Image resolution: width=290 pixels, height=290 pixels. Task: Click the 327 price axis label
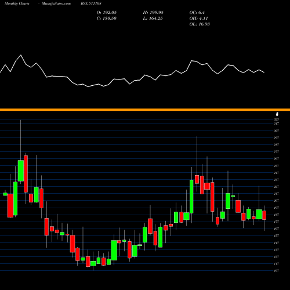(276, 119)
